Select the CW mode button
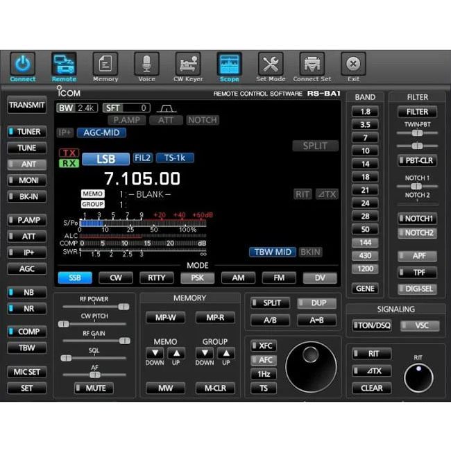Screen dimensions: 451x451 [x=116, y=278]
